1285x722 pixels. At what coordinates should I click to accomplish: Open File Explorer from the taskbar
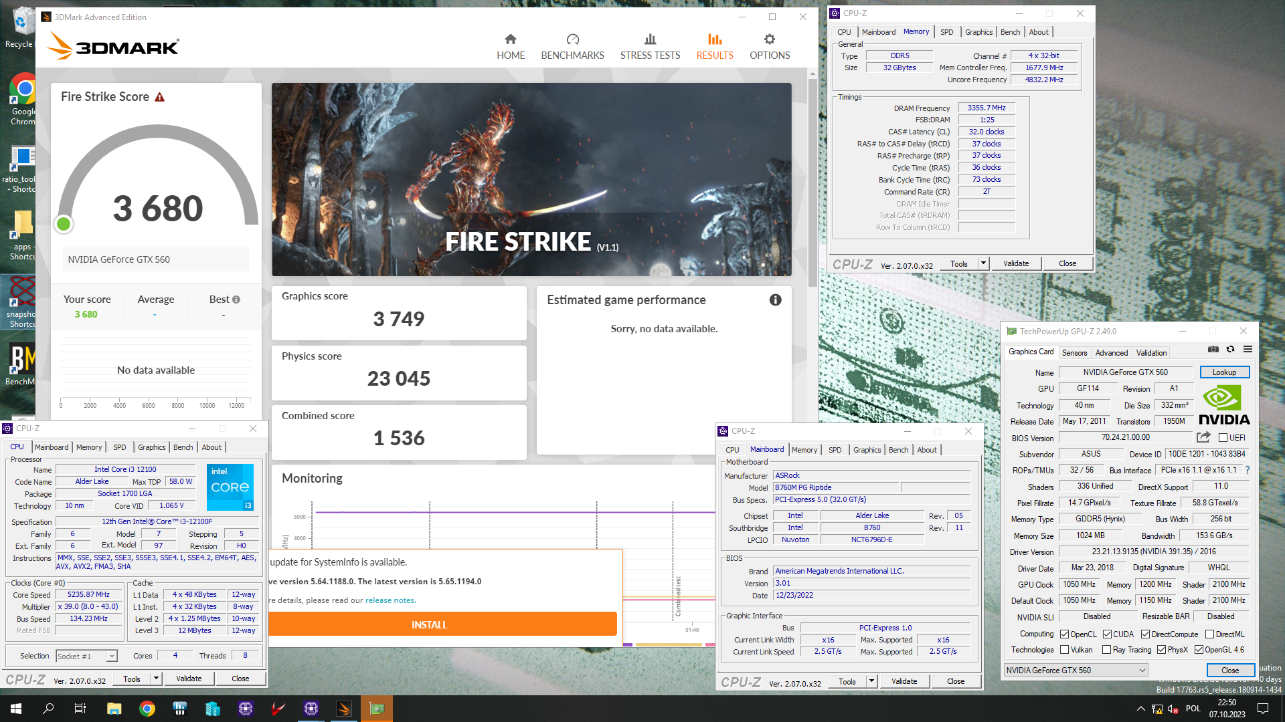tap(114, 709)
